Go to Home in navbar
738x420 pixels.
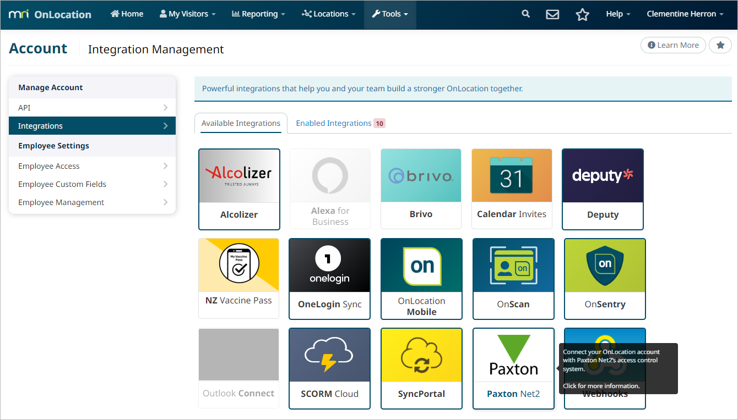click(x=127, y=14)
